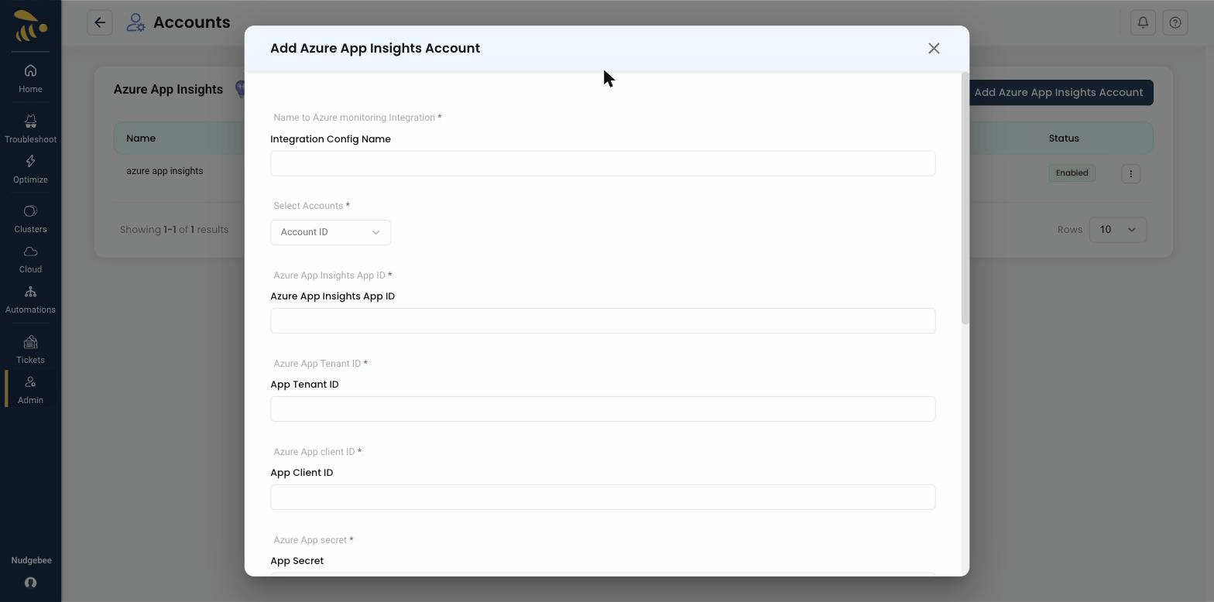The height and width of the screenshot is (602, 1214).
Task: Open the Troubleshoot sidebar section
Action: [30, 128]
